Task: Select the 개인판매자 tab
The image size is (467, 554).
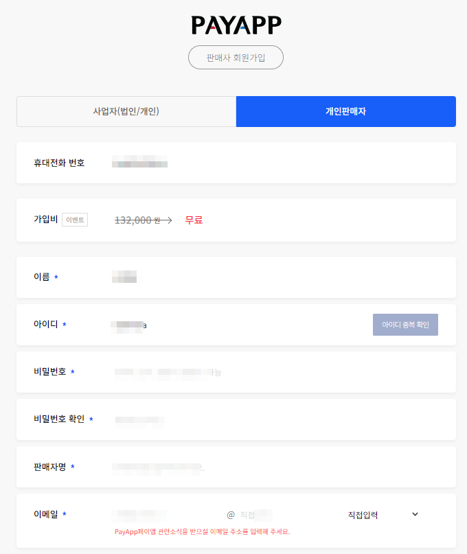Action: click(345, 111)
